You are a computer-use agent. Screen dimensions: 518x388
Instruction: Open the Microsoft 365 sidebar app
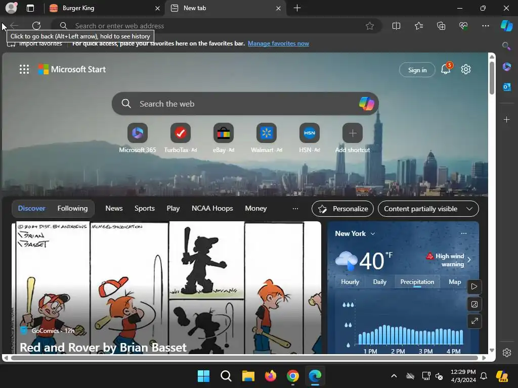[506, 67]
